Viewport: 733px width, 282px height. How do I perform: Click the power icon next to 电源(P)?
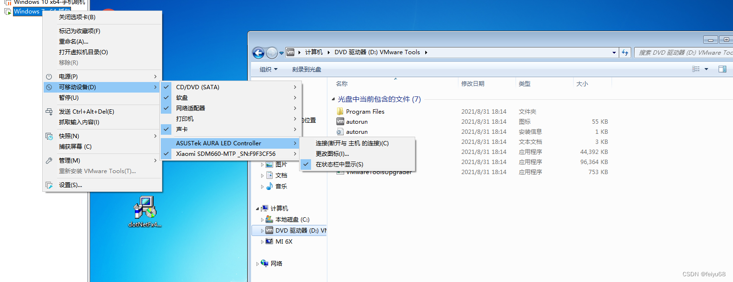49,76
